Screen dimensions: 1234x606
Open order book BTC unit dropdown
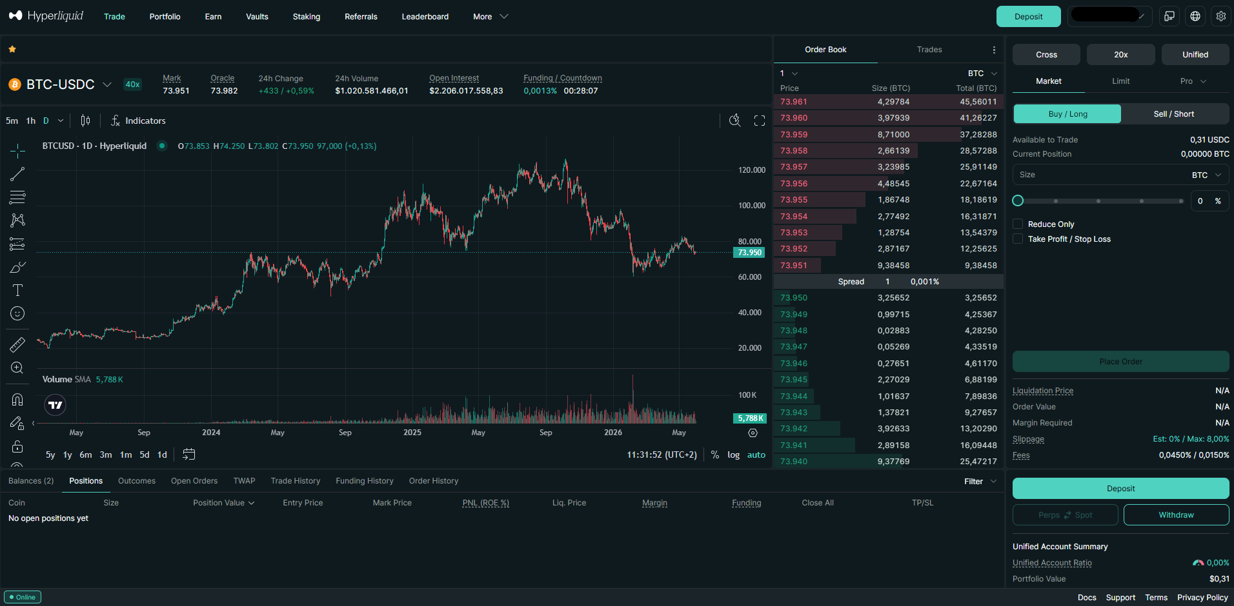pos(982,73)
